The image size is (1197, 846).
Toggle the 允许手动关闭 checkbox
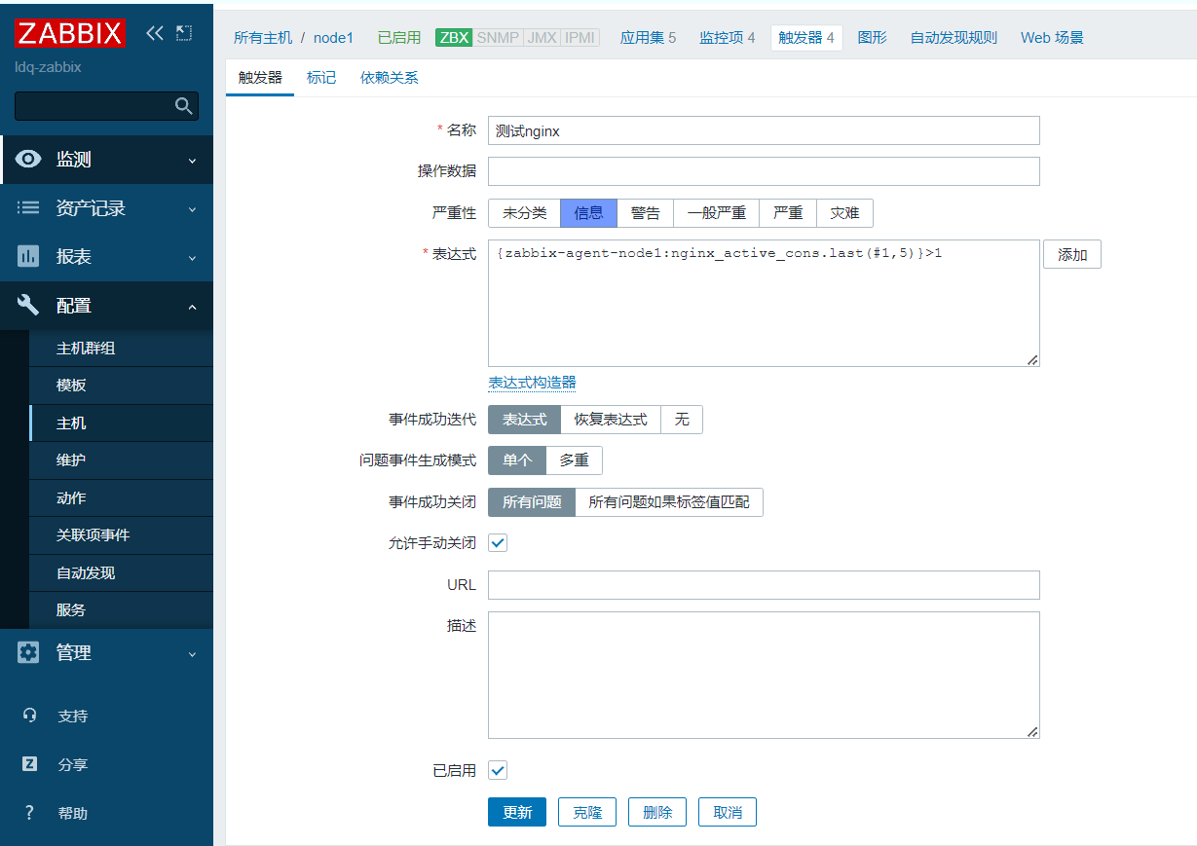click(x=498, y=543)
